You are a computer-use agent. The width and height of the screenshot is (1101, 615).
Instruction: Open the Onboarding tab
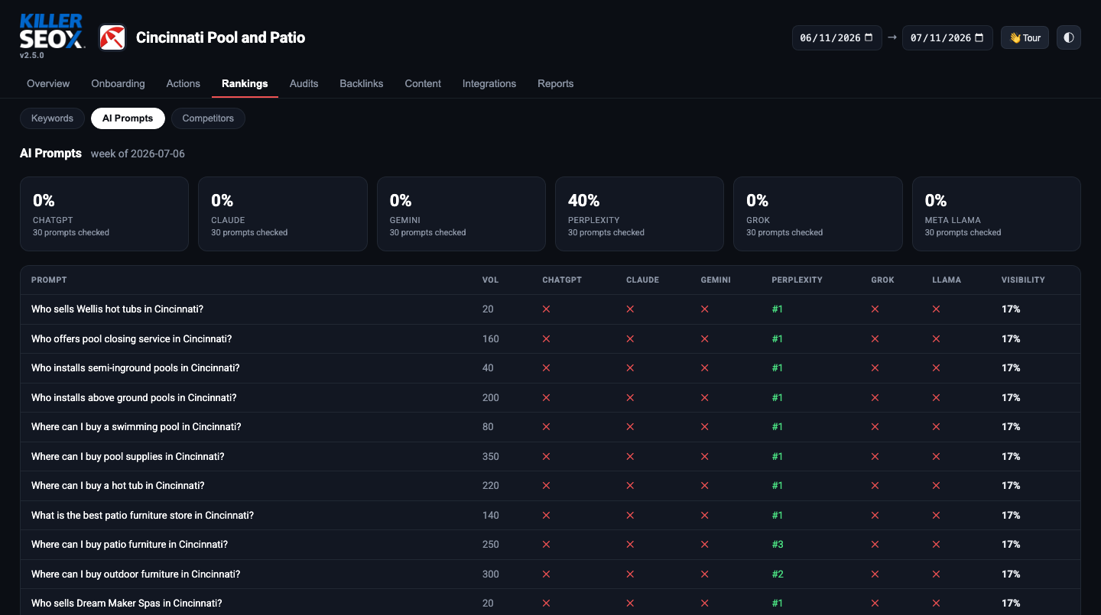[118, 83]
